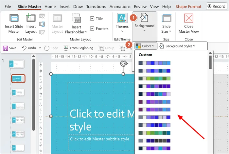Click the Record button in title bar
229x154 pixels.
coord(217,6)
